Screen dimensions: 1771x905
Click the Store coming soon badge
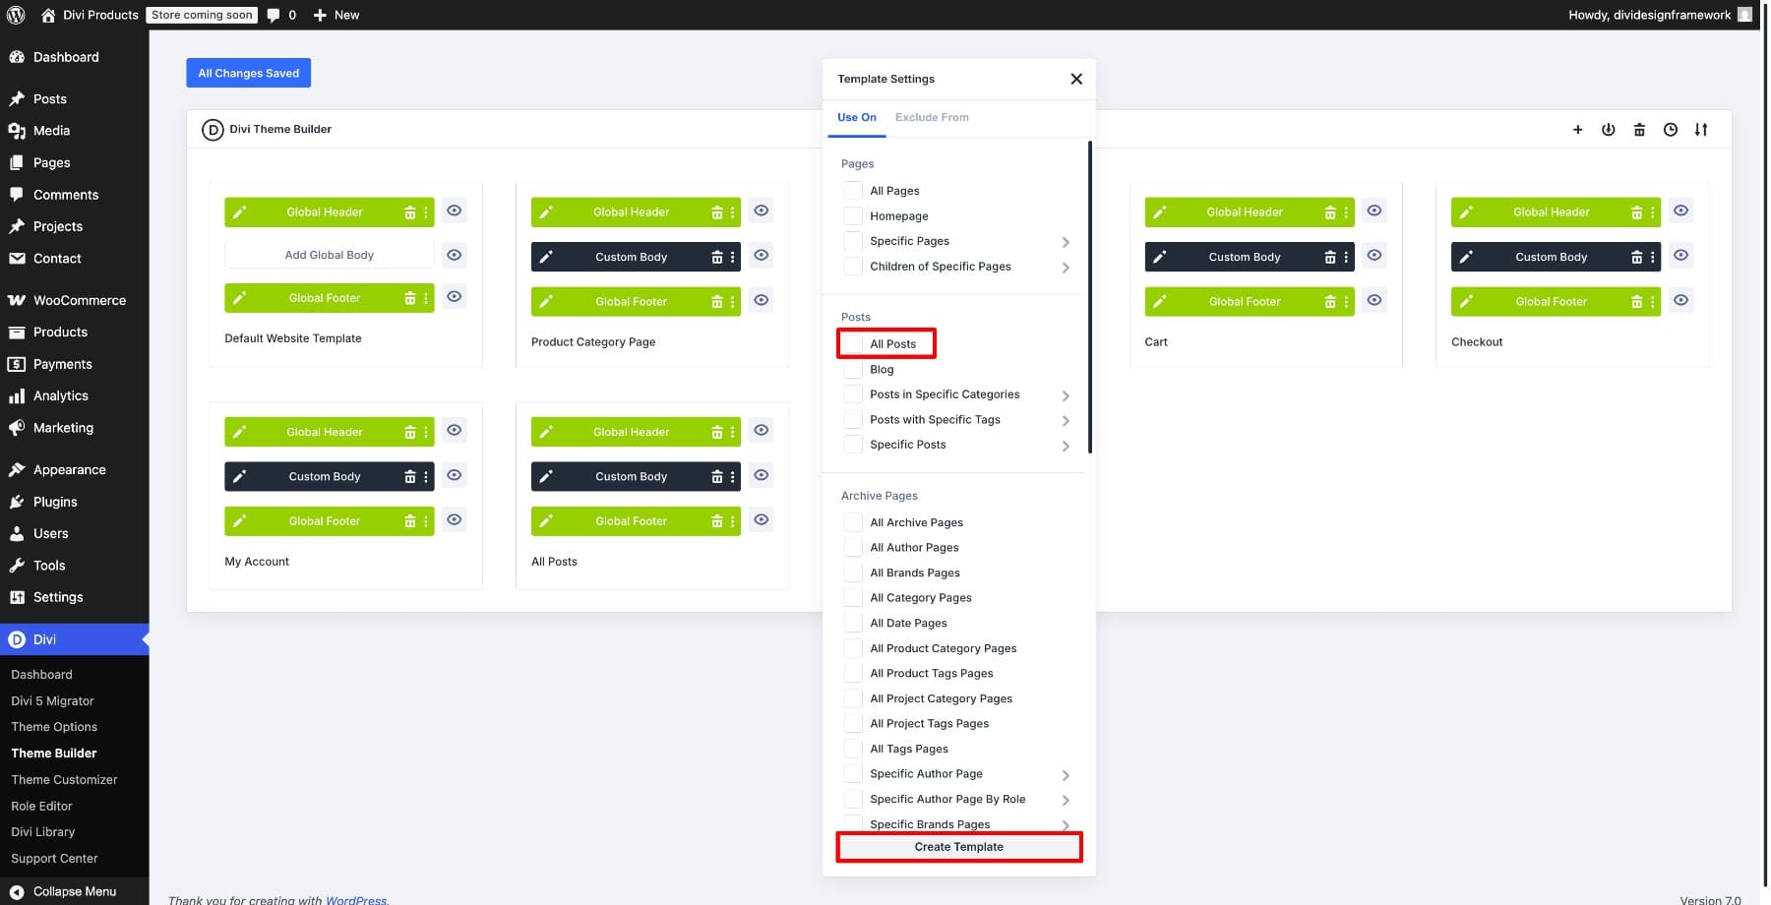tap(202, 15)
